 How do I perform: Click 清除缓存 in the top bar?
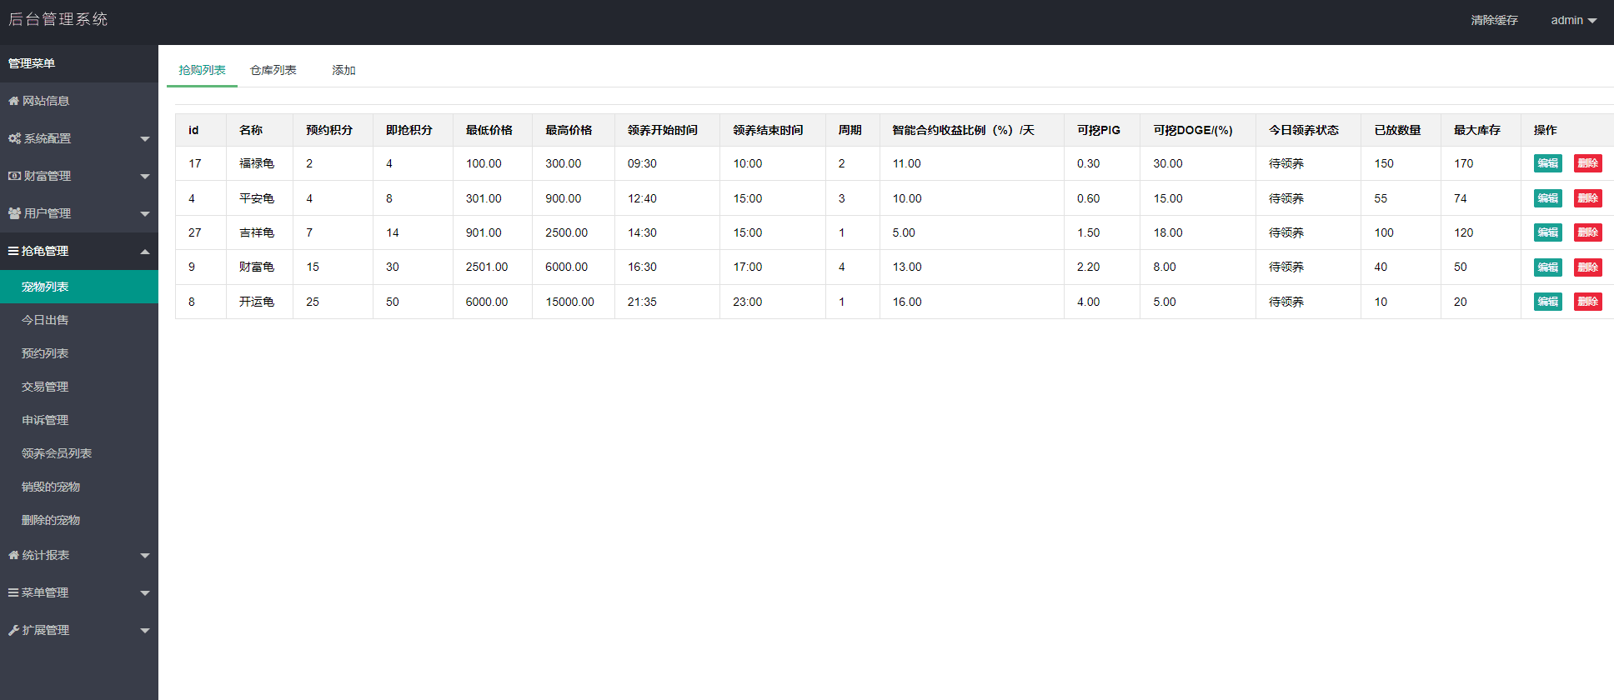1494,20
